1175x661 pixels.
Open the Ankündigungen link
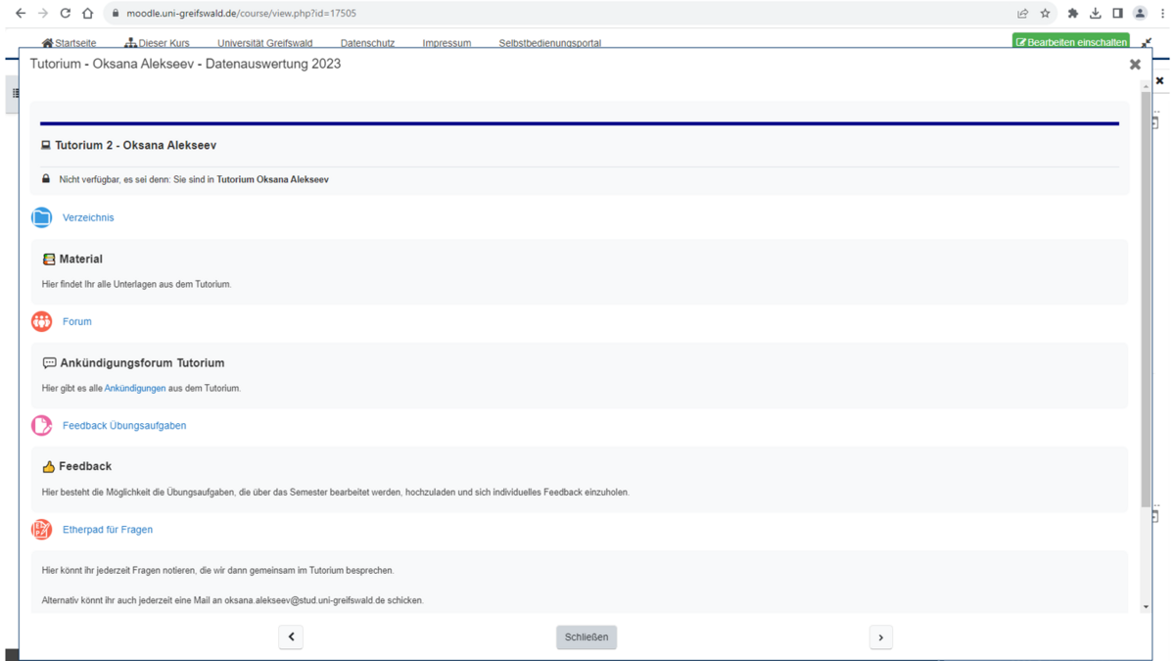click(x=135, y=389)
